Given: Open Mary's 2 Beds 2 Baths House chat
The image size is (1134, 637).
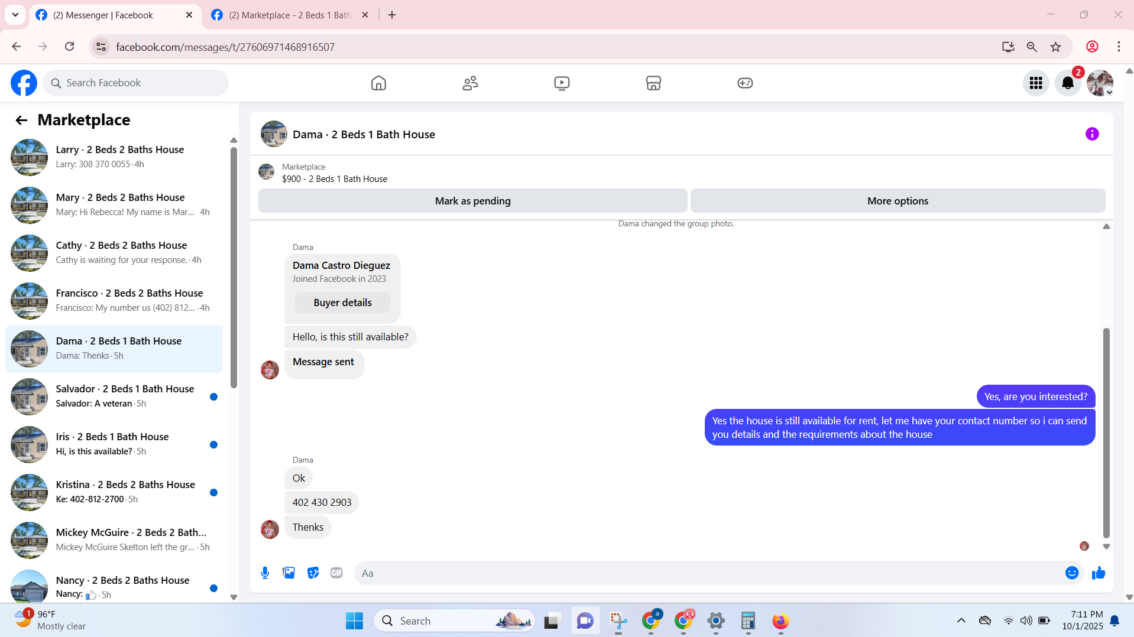Looking at the screenshot, I should tap(114, 205).
